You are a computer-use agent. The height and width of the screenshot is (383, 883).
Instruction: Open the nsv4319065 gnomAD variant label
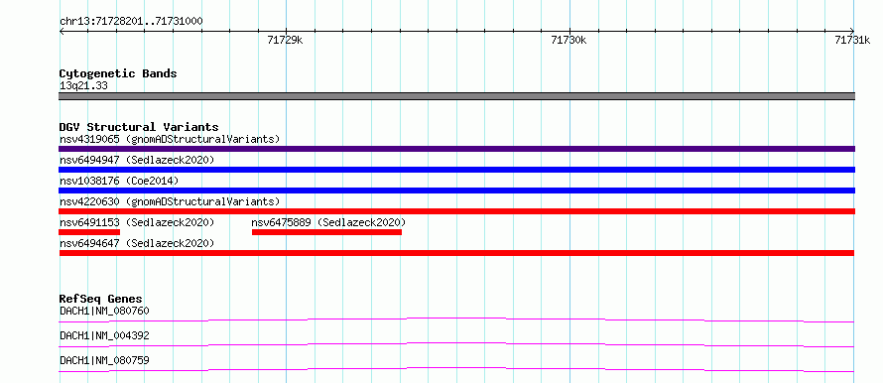[170, 139]
